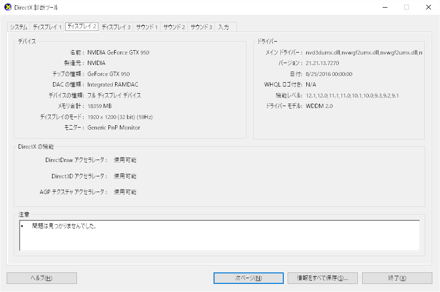Click the 次ページ(N) button

(248, 278)
